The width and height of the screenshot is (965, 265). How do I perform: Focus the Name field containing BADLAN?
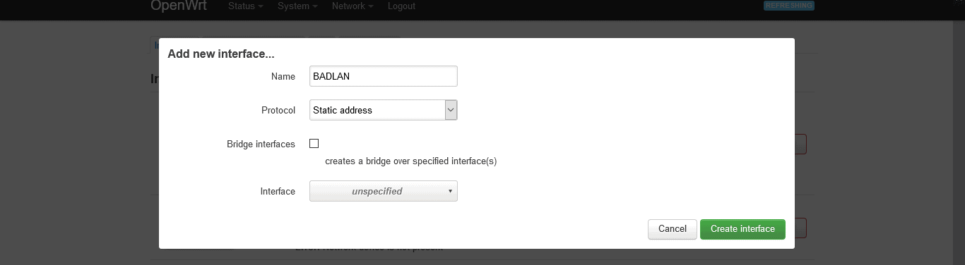pos(384,76)
